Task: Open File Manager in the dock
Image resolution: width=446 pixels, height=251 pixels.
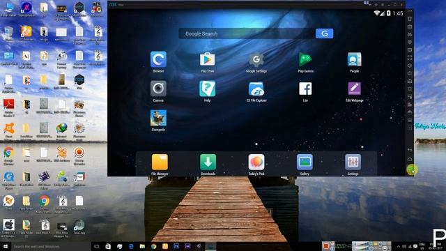Action: (x=160, y=162)
